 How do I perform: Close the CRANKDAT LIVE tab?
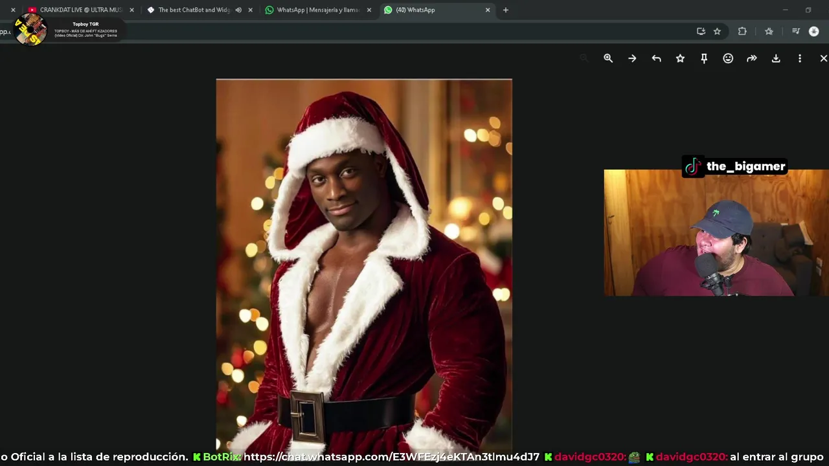pyautogui.click(x=131, y=10)
